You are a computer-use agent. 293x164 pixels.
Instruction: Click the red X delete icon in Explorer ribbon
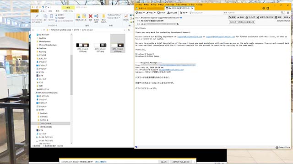(x=91, y=16)
